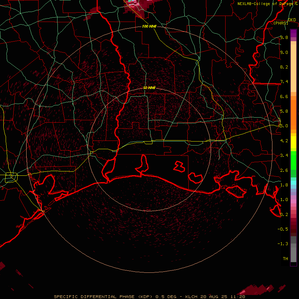Click the DKD label above the color scale

point(292,20)
